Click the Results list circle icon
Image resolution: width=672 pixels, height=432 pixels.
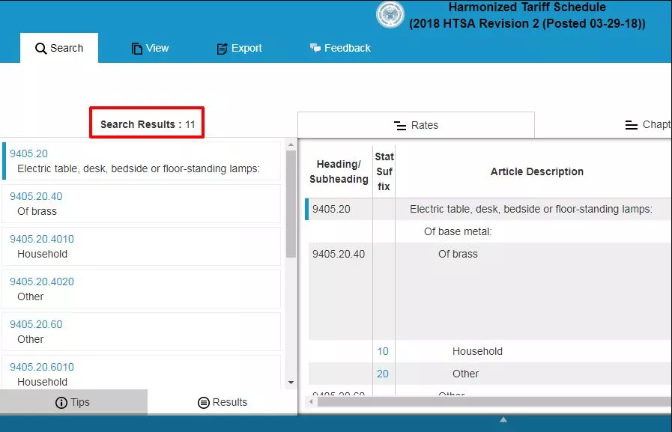(204, 403)
